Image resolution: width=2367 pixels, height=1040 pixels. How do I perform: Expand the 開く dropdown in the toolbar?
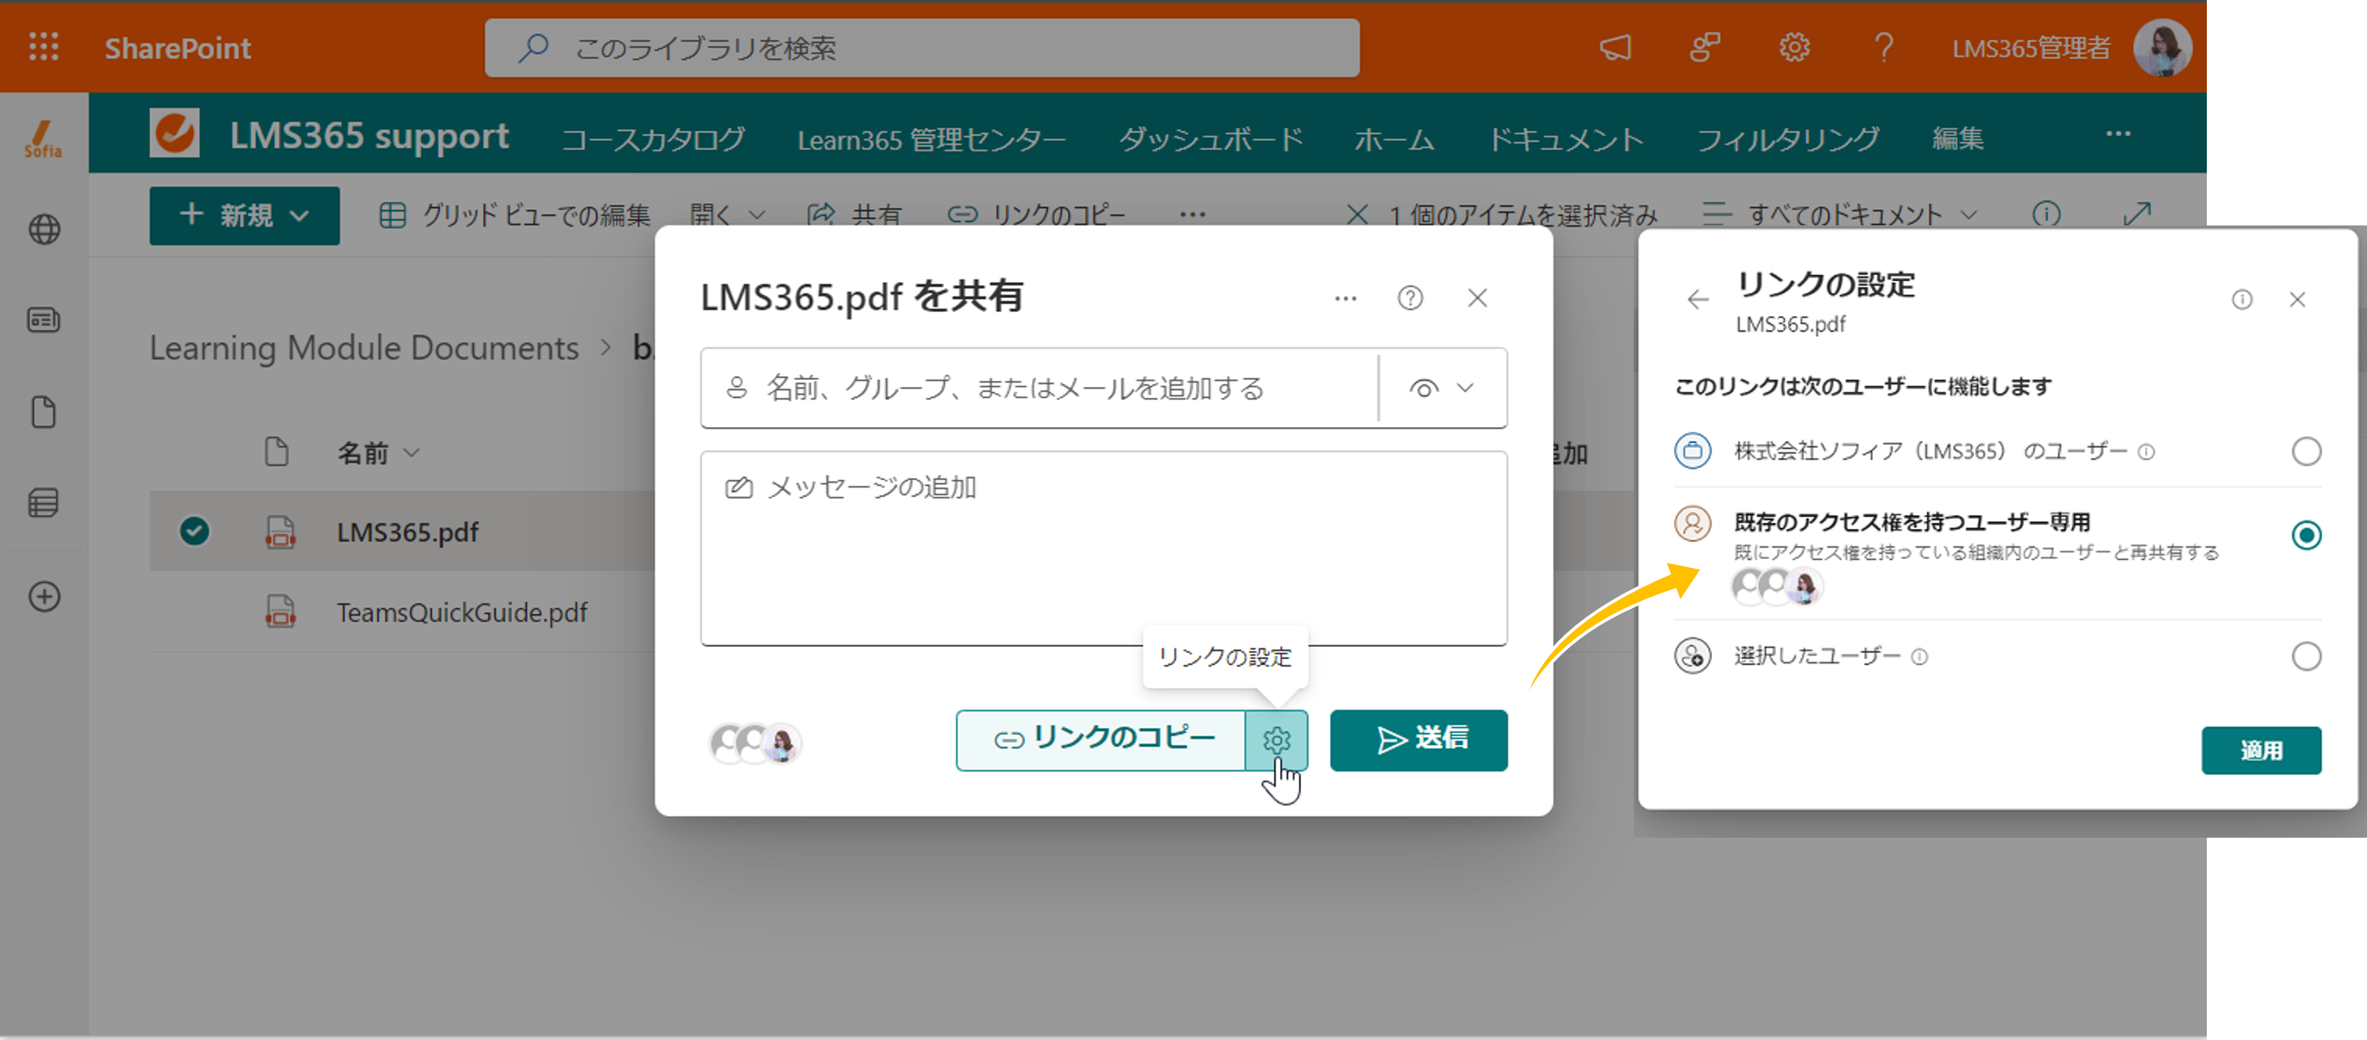click(757, 215)
